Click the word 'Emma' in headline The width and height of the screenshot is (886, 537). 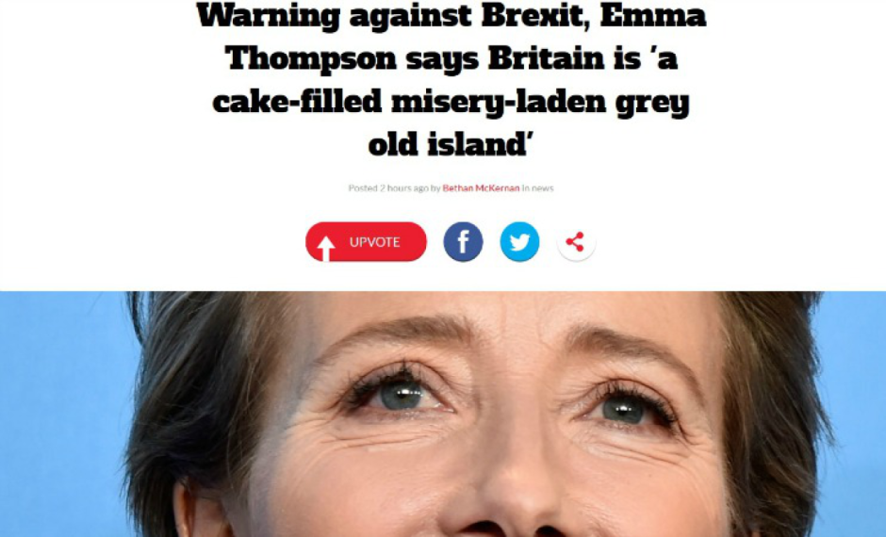[652, 15]
